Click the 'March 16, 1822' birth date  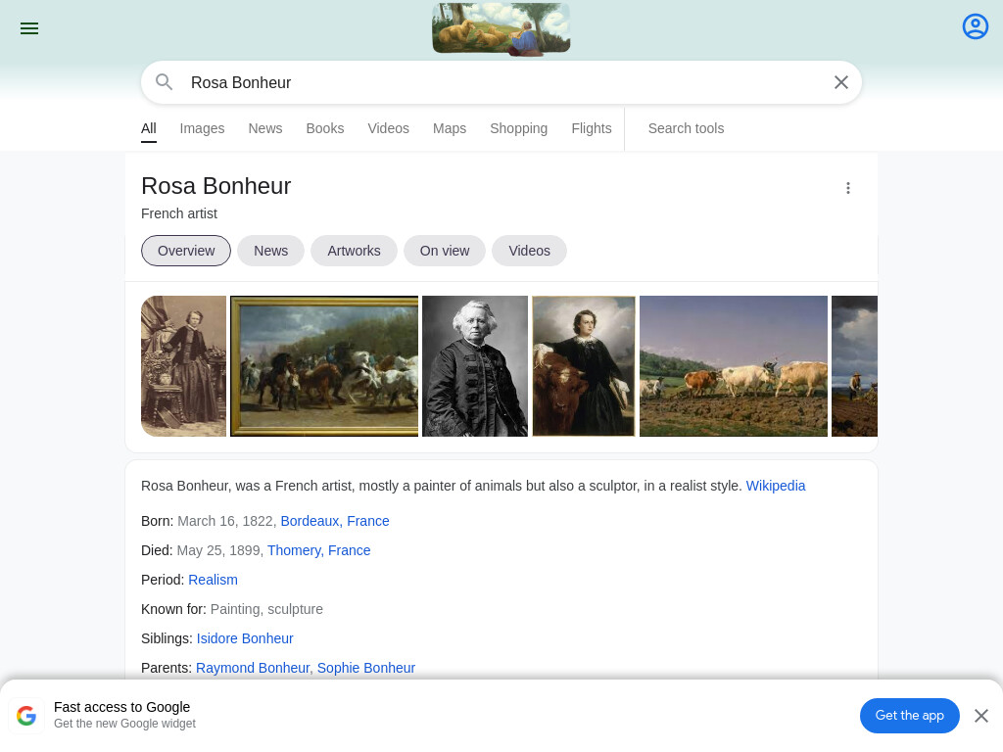click(227, 521)
